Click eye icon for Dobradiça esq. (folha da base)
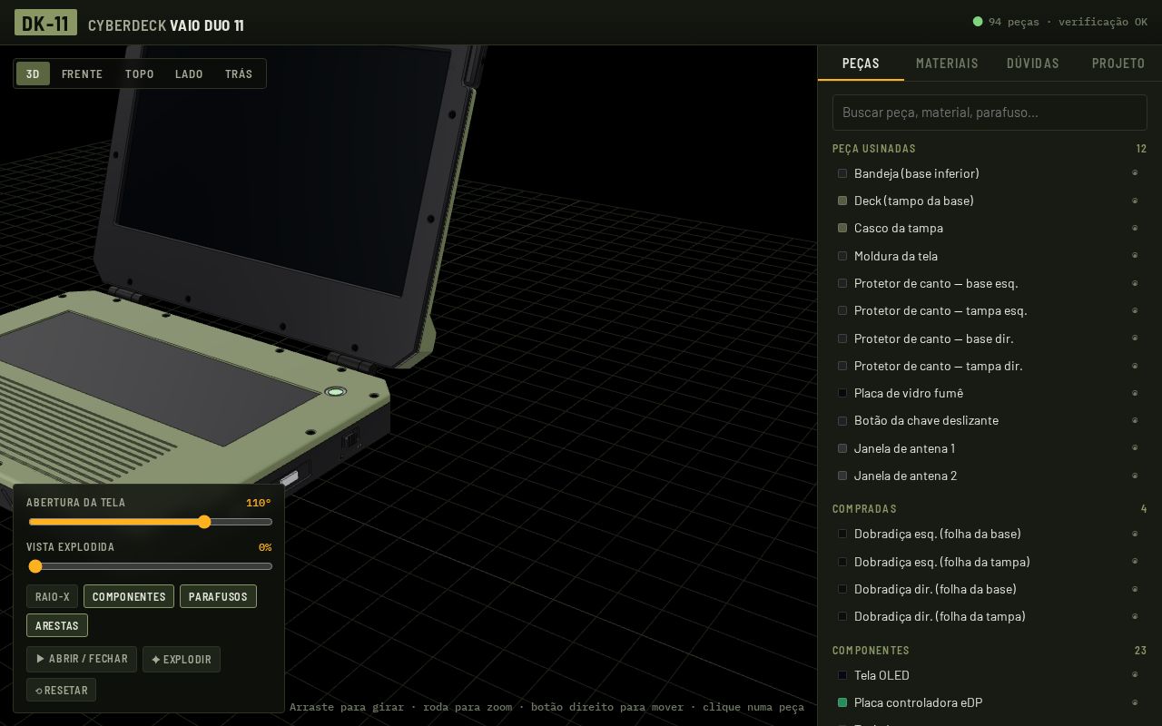The image size is (1162, 726). coord(1135,534)
